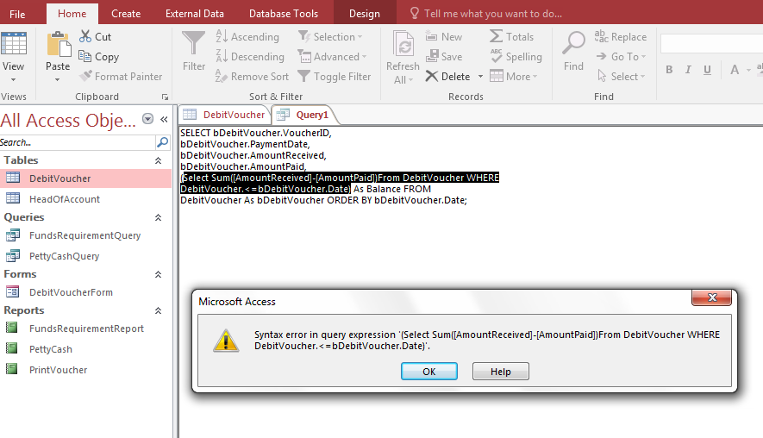This screenshot has height=438, width=763.
Task: Open the Delete dropdown arrow
Action: click(480, 77)
